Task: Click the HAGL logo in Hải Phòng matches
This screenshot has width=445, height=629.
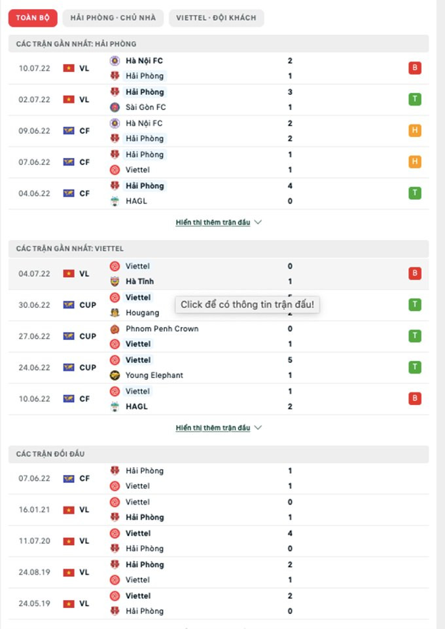Action: pos(115,201)
